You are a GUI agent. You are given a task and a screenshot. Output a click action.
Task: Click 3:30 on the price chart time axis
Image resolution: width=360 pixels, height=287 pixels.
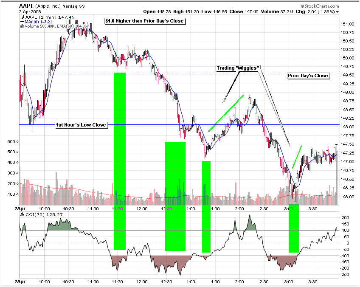pyautogui.click(x=313, y=209)
